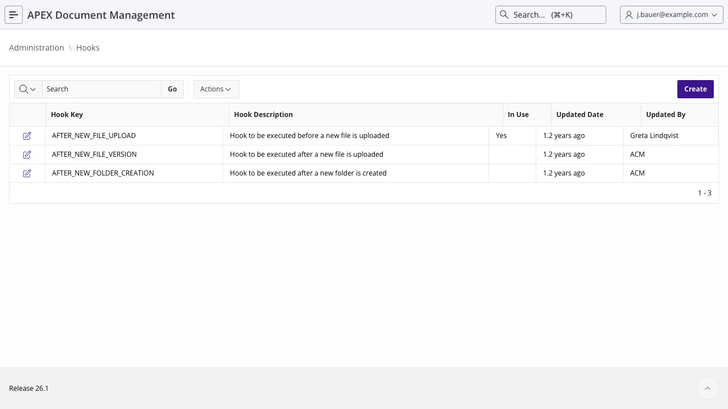Select the AFTER_NEW_FILE_UPLOAD key text
The image size is (728, 409).
94,136
